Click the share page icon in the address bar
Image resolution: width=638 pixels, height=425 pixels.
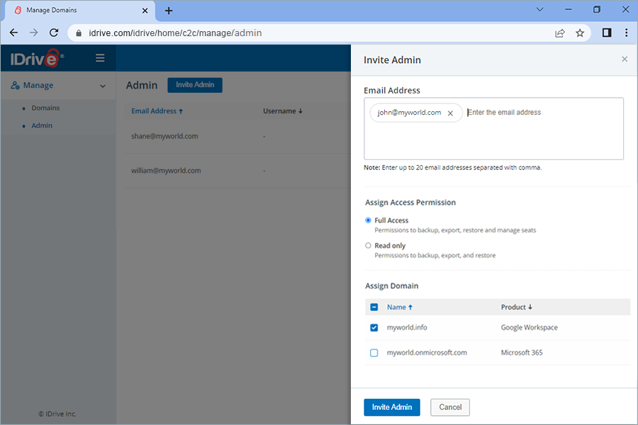click(560, 33)
